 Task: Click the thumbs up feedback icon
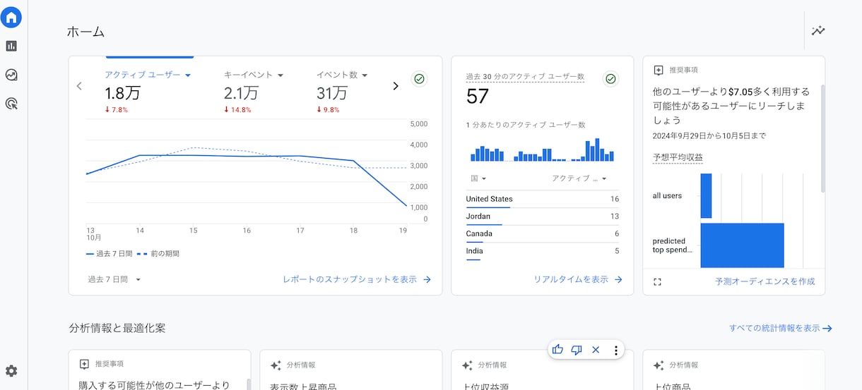coord(558,350)
